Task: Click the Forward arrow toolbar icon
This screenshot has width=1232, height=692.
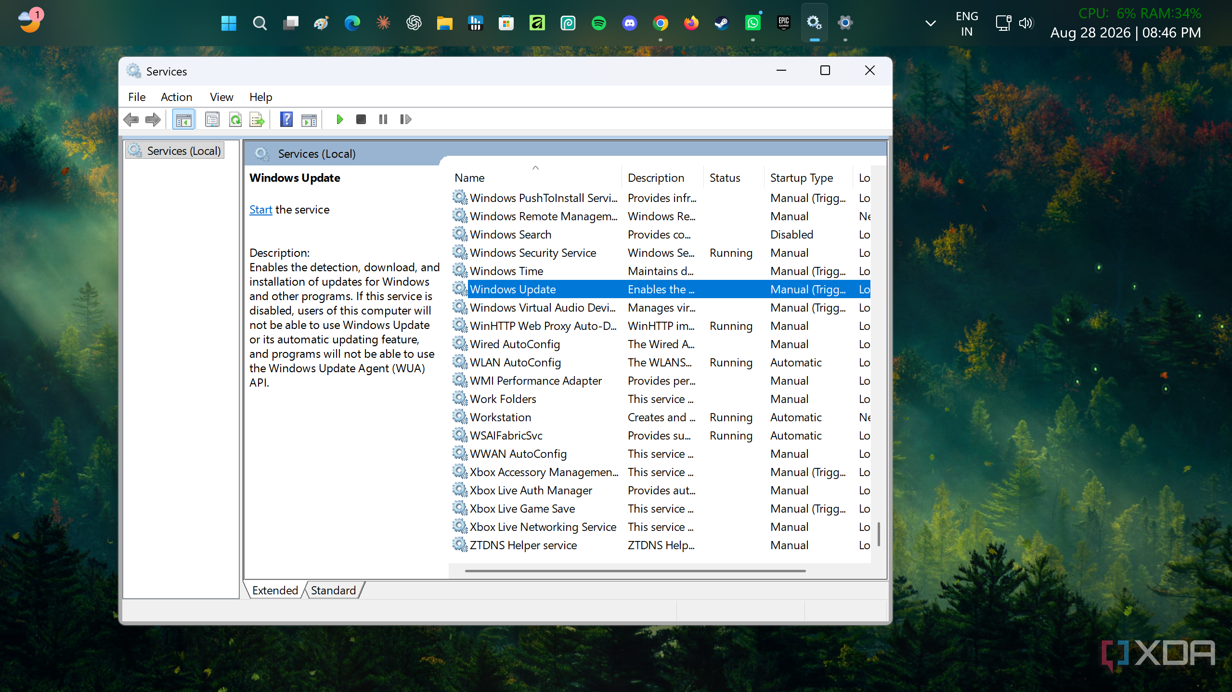Action: (x=153, y=119)
